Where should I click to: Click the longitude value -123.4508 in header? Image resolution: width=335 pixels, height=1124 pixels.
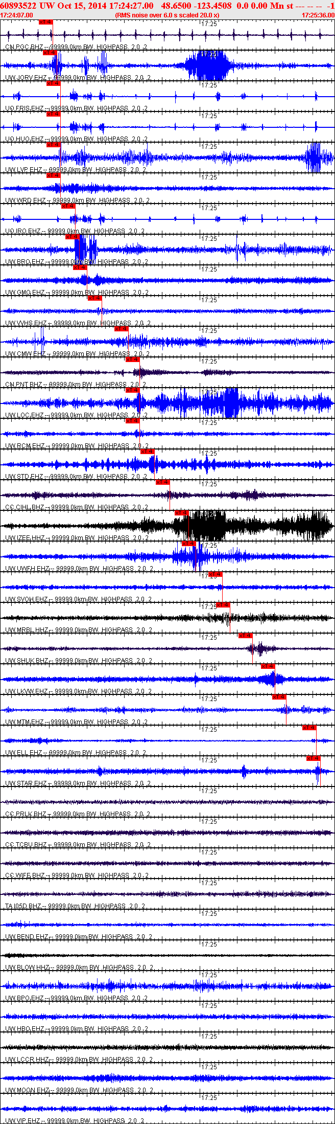(x=212, y=6)
